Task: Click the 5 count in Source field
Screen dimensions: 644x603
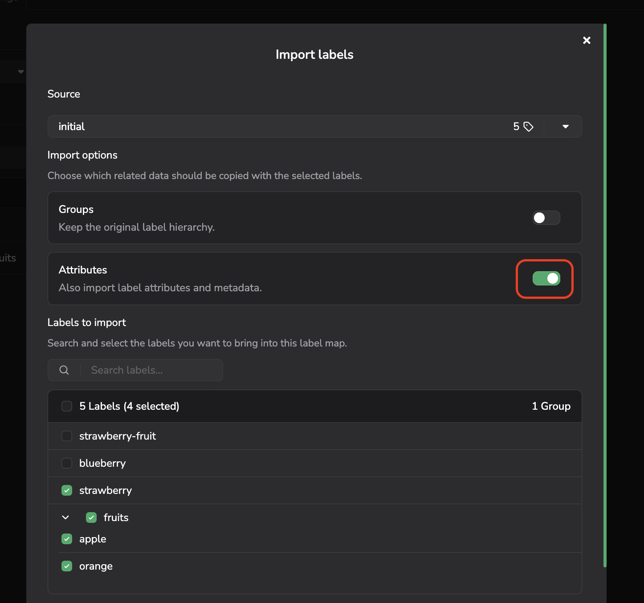Action: pos(516,126)
